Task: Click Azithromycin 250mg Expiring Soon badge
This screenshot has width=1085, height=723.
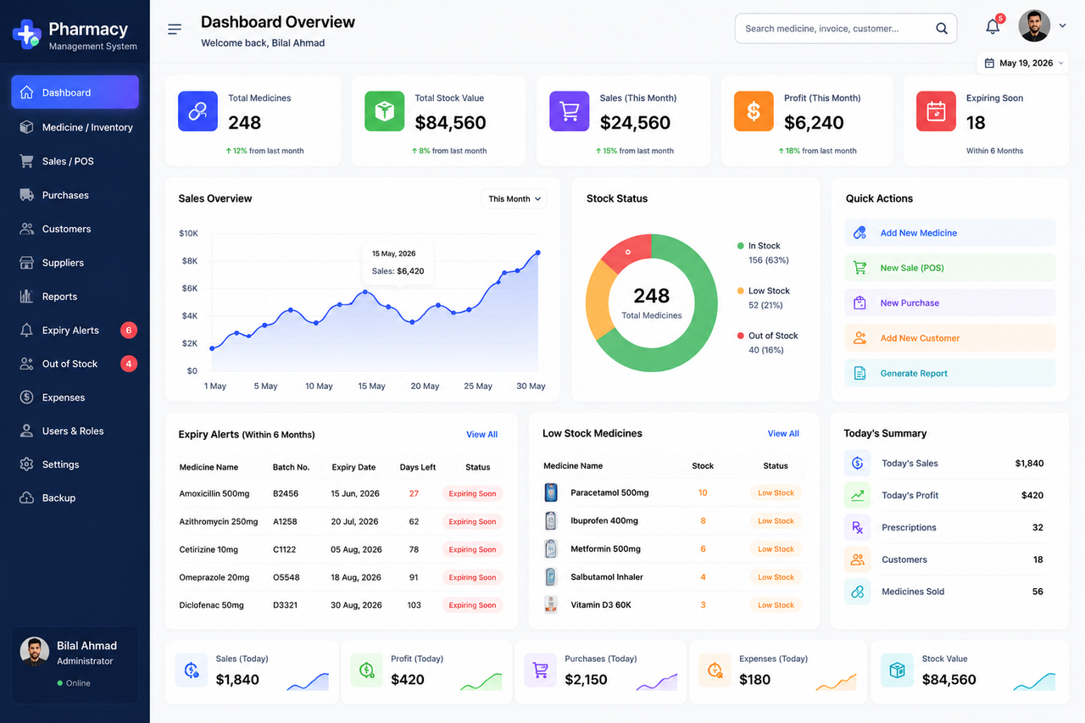Action: click(x=472, y=521)
